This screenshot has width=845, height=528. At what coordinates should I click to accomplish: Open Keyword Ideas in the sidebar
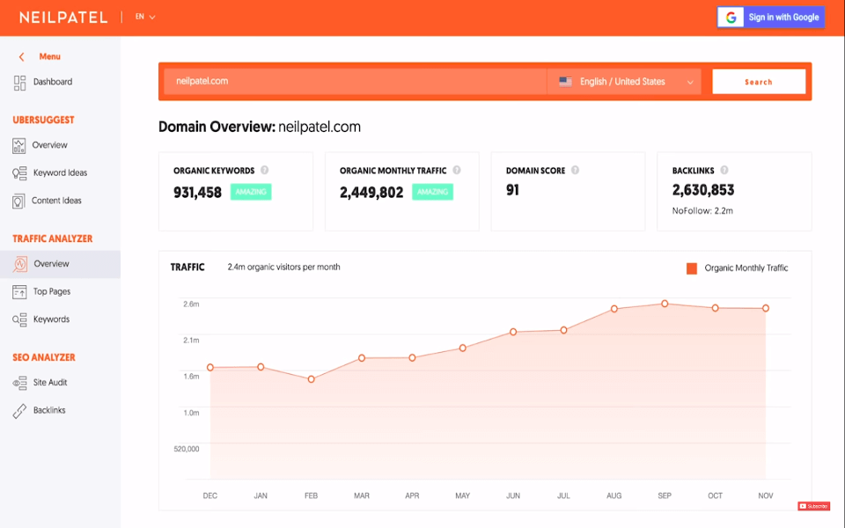click(61, 173)
